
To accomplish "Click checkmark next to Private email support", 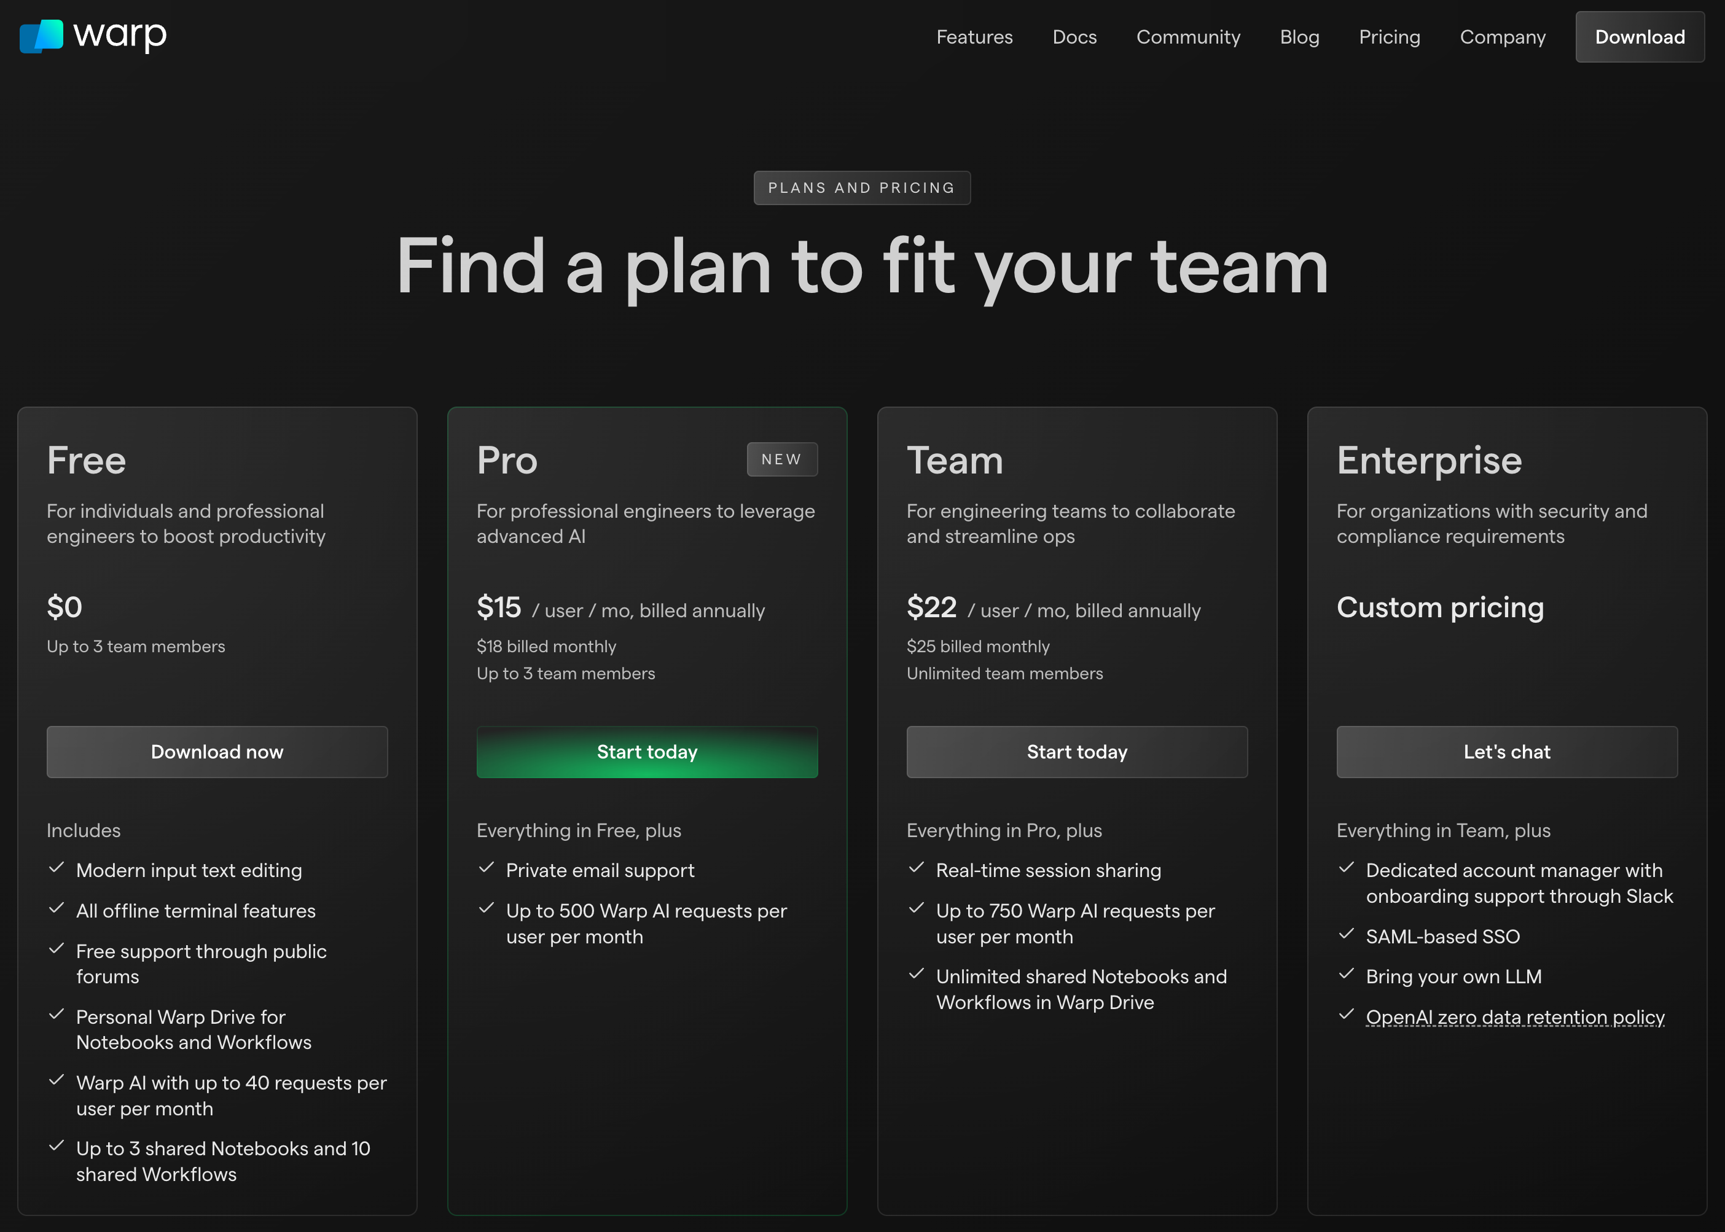I will pos(487,868).
